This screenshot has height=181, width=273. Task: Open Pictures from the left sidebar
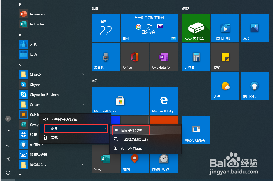pyautogui.click(x=8, y=146)
